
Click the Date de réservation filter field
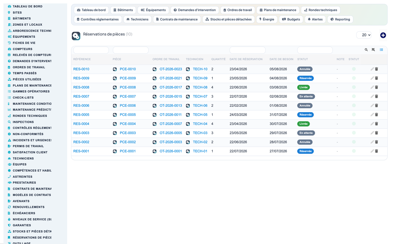pyautogui.click(x=247, y=50)
